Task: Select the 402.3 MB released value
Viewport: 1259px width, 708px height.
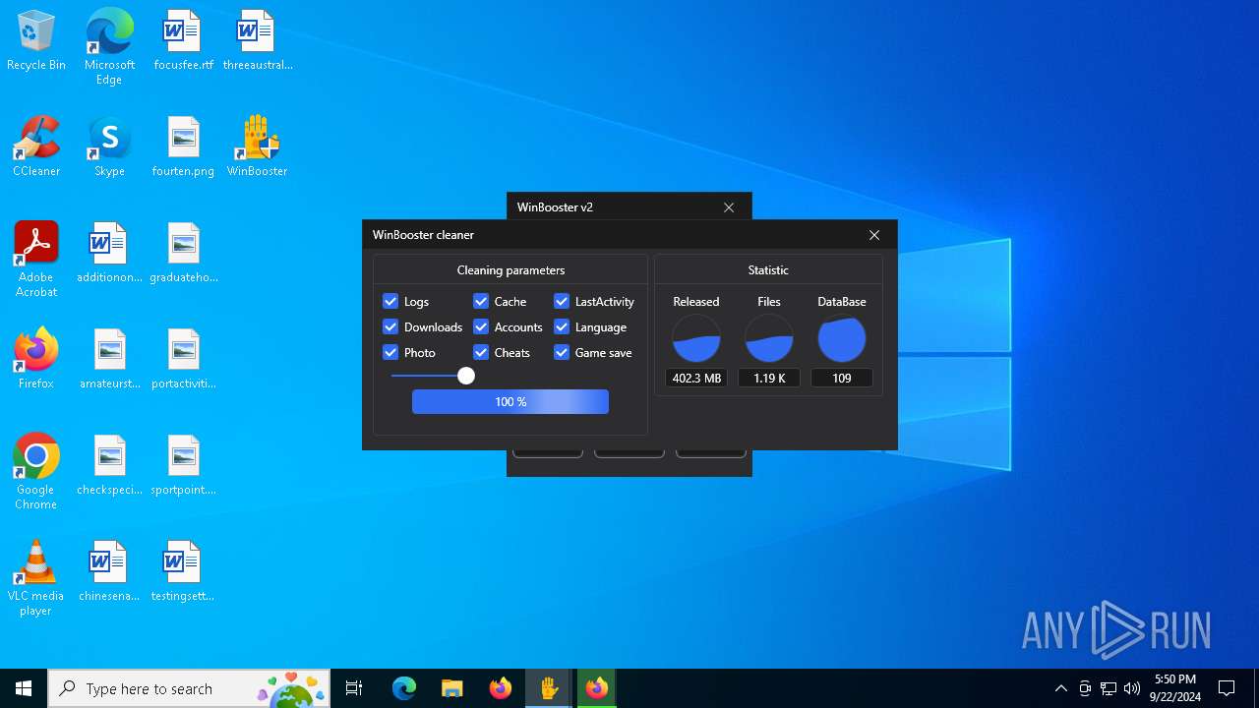Action: click(696, 378)
